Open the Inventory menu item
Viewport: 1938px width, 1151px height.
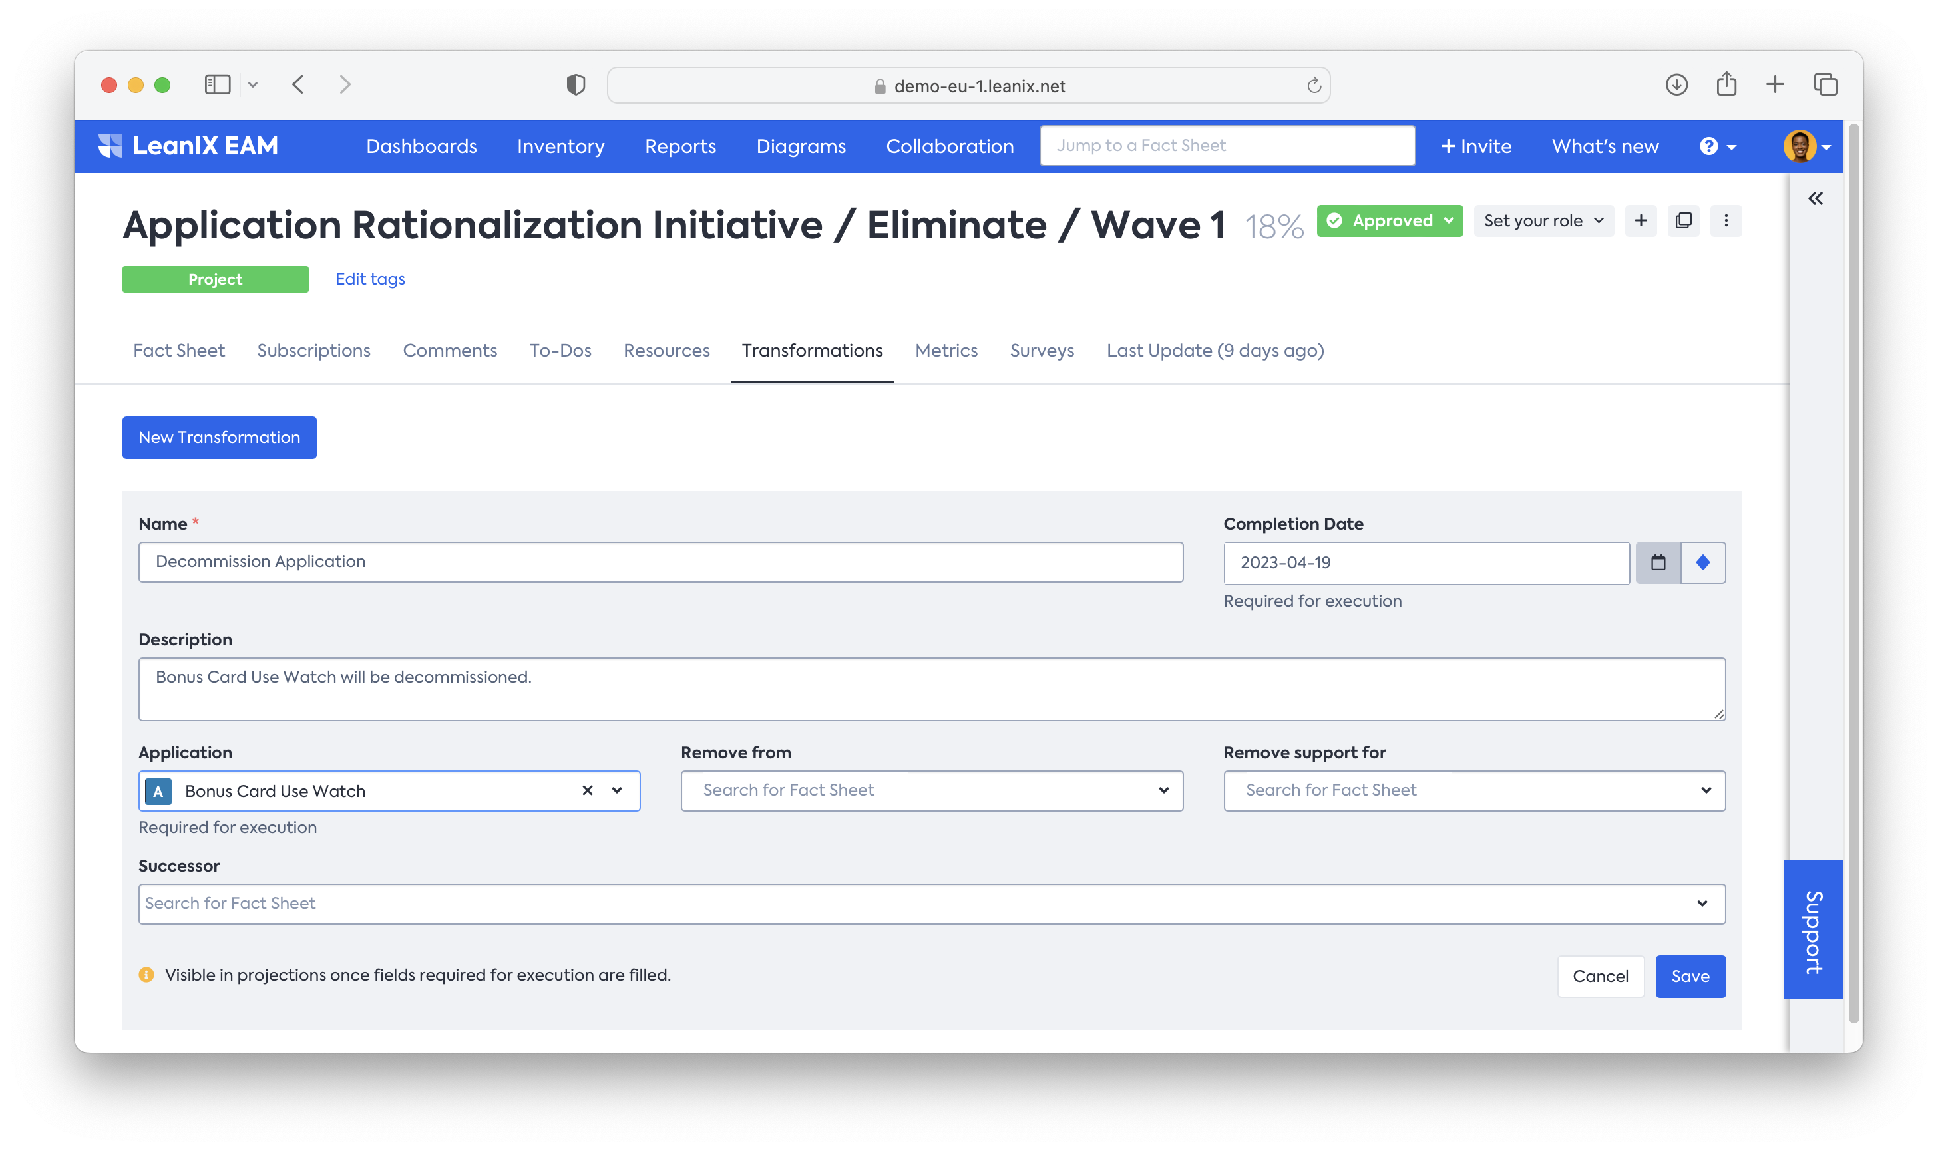[560, 146]
